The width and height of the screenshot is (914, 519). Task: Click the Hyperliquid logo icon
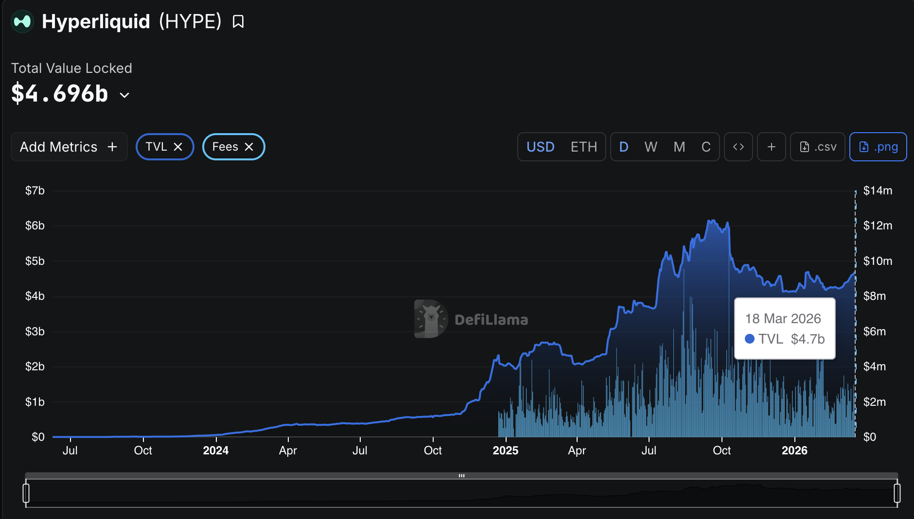[22, 21]
